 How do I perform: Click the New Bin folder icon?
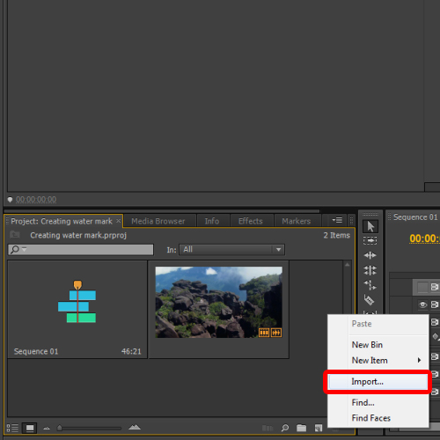(301, 428)
